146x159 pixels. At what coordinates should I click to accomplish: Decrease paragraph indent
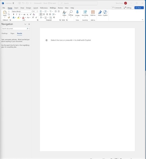[x=56, y=11]
